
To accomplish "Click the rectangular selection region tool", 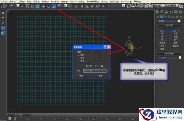I will click(x=33, y=6).
